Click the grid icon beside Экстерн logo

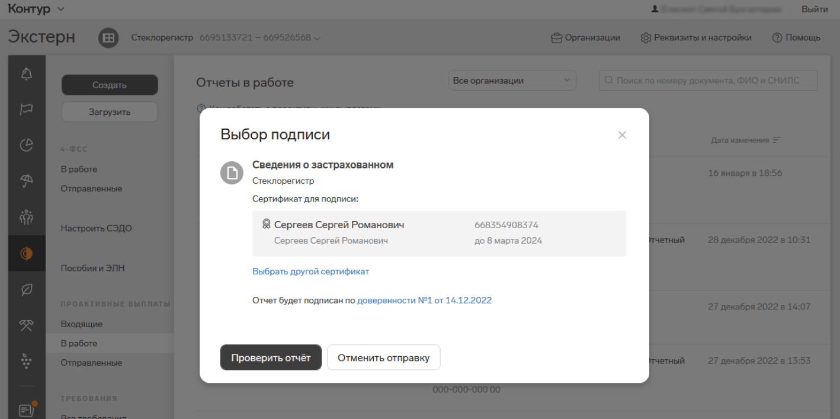(108, 38)
